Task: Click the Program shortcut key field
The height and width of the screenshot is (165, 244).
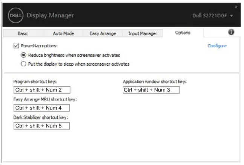Action: (42, 90)
